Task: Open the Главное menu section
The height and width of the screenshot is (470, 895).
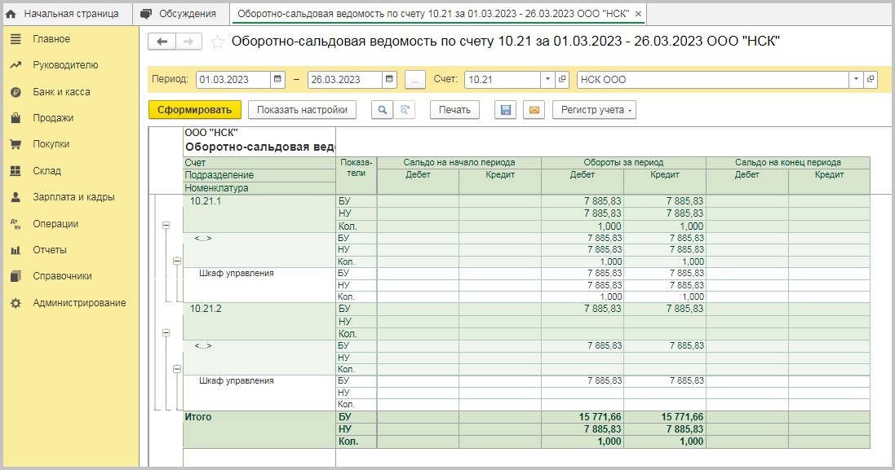Action: (x=51, y=39)
